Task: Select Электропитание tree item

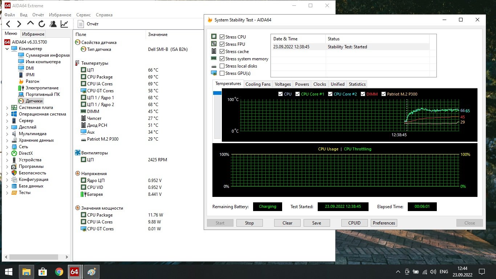Action: [38, 88]
